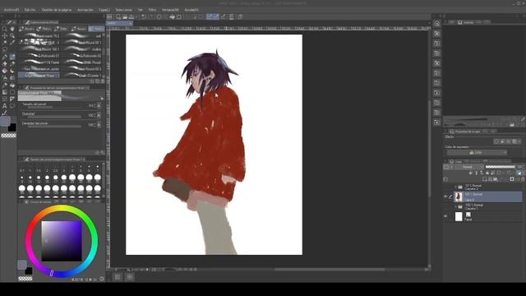Image resolution: width=526 pixels, height=296 pixels.
Task: Close the open canvas tab
Action: (130, 23)
